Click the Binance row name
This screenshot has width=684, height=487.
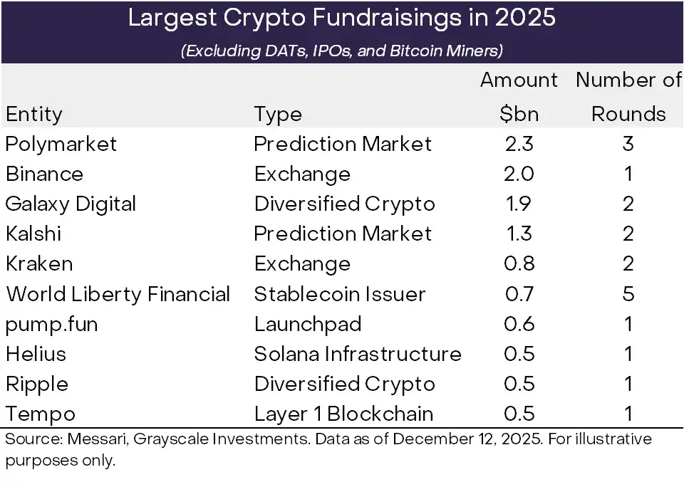point(44,174)
